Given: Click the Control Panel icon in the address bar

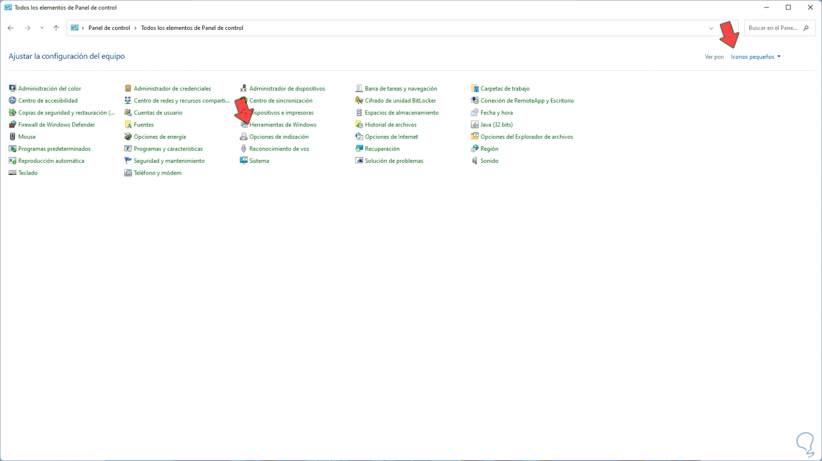Looking at the screenshot, I should [x=74, y=28].
